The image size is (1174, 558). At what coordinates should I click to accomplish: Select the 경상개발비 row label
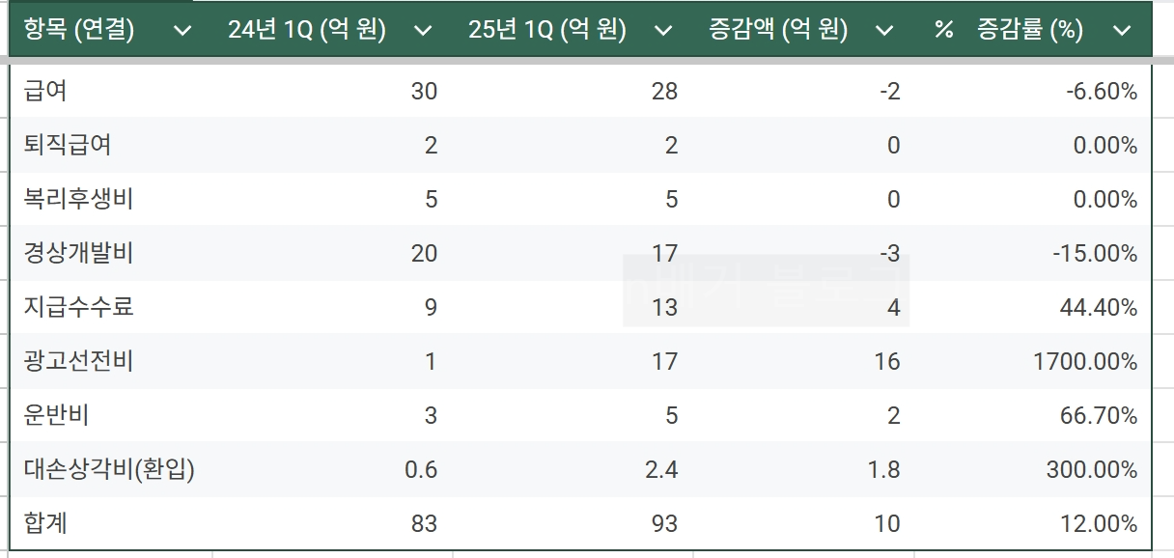pos(79,253)
